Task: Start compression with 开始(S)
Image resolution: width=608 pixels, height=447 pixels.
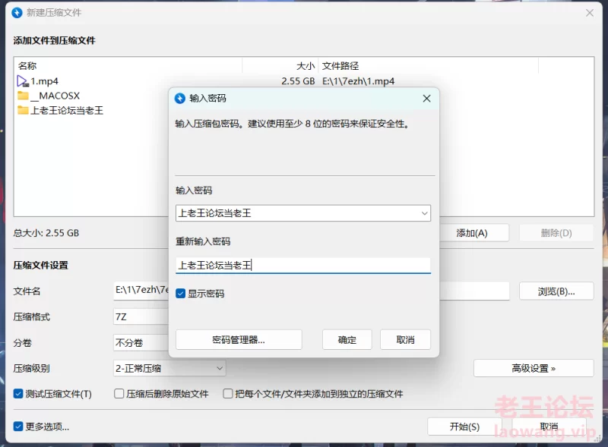Action: pyautogui.click(x=464, y=427)
